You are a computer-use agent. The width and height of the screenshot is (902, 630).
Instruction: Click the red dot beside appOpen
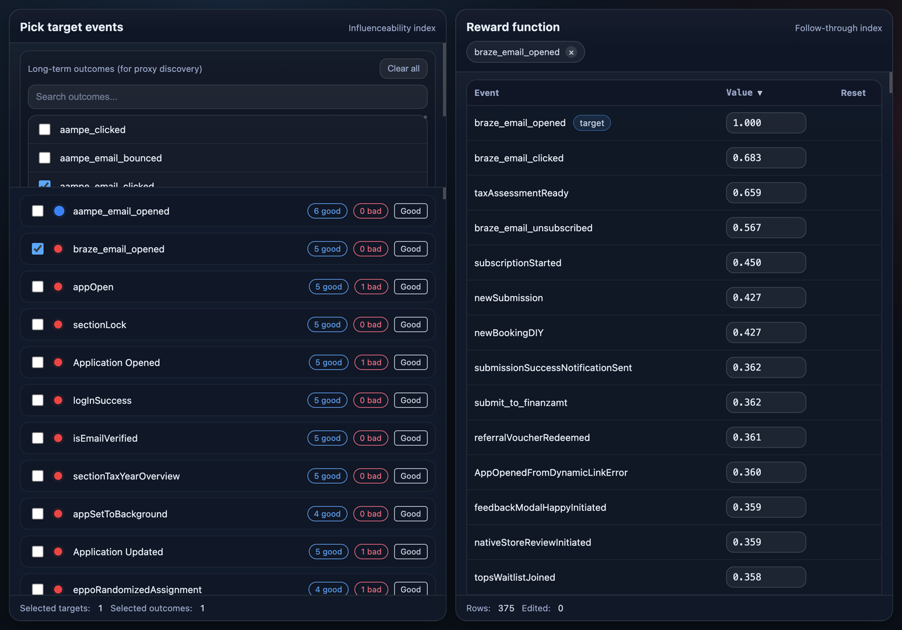click(58, 287)
